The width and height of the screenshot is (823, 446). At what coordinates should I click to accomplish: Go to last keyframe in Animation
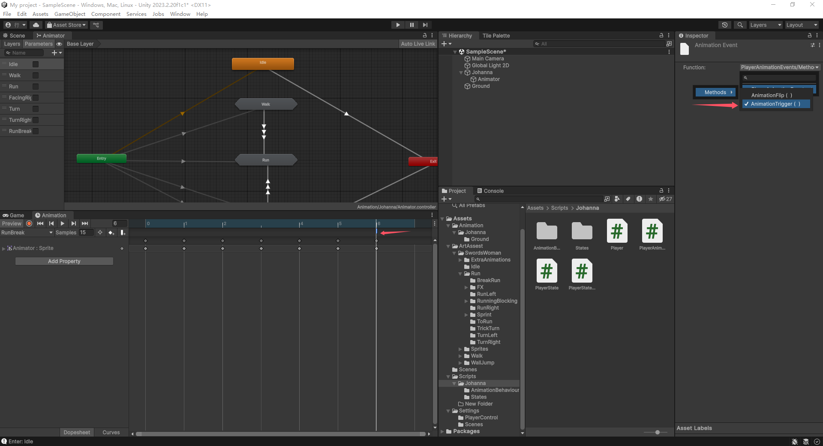[x=85, y=223]
